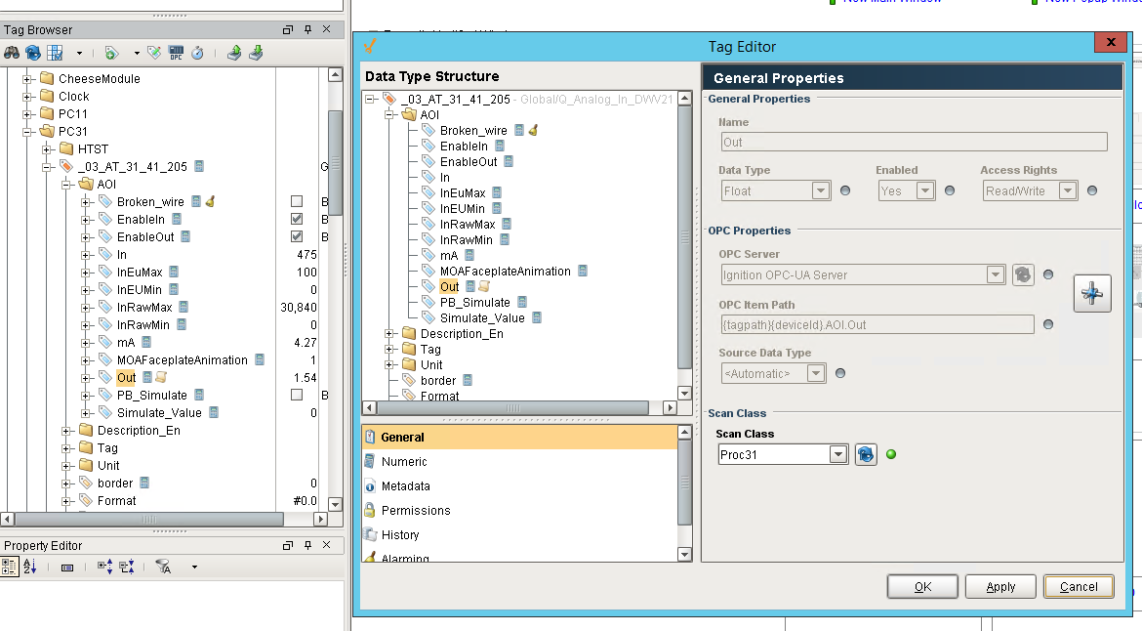The image size is (1142, 631).
Task: Click the edit tag icon with pencil
Action: coord(154,53)
